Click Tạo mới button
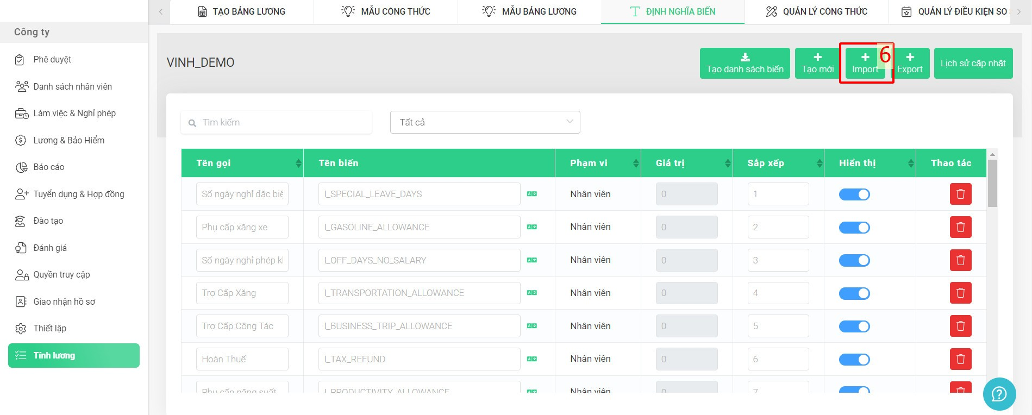The height and width of the screenshot is (415, 1032). [x=817, y=63]
